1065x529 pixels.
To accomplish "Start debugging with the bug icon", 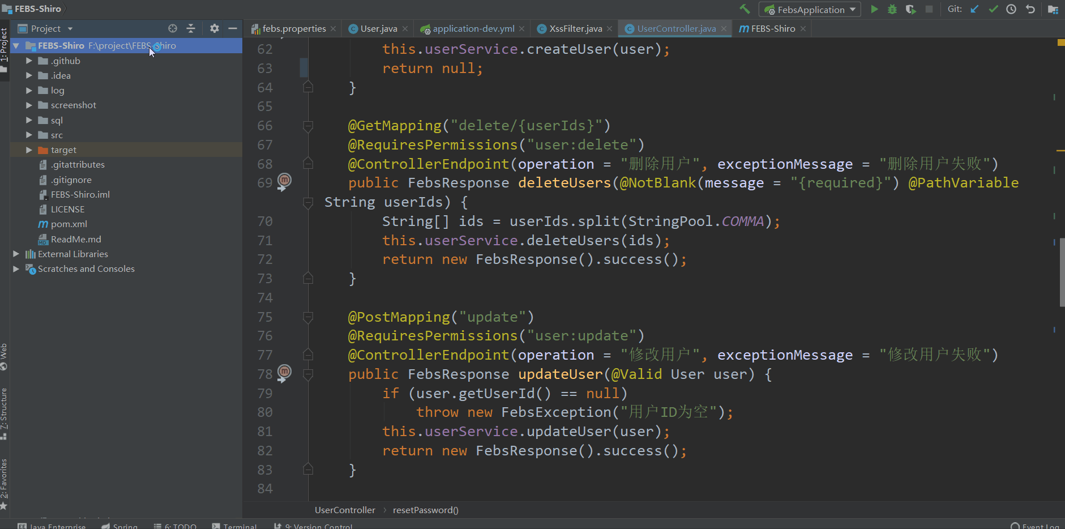I will coord(892,9).
